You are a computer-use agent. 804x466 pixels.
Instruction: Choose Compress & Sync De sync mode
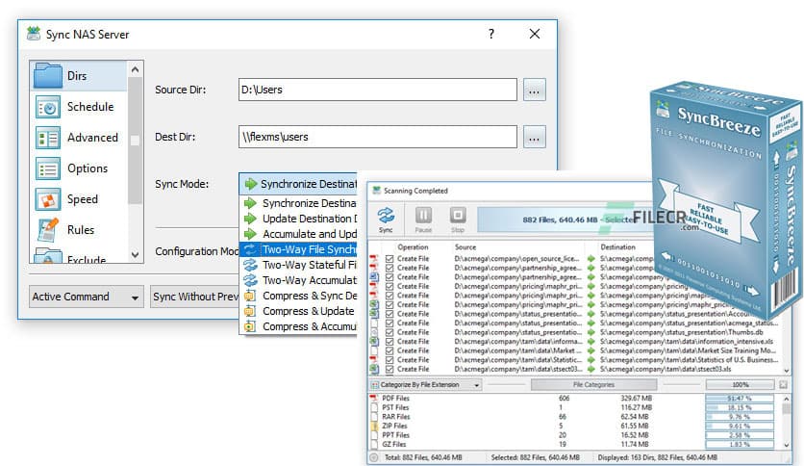[x=299, y=296]
